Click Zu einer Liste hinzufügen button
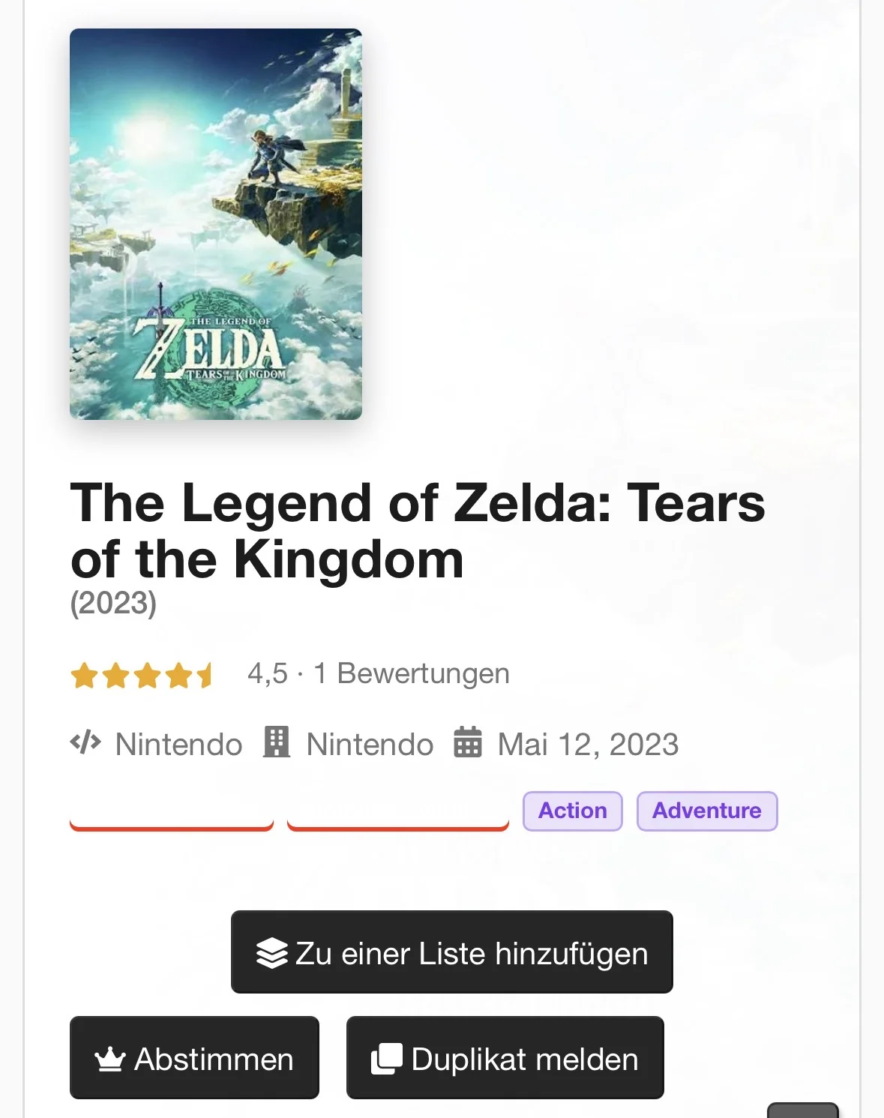Viewport: 884px width, 1118px height. pos(452,952)
